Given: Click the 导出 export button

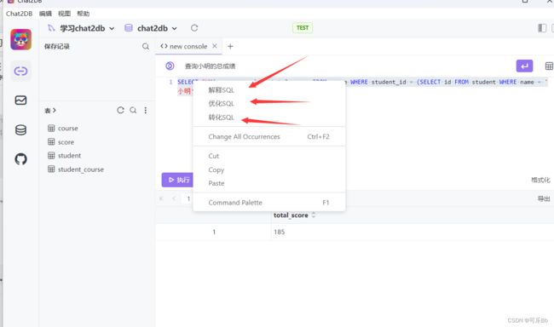Looking at the screenshot, I should [x=544, y=198].
